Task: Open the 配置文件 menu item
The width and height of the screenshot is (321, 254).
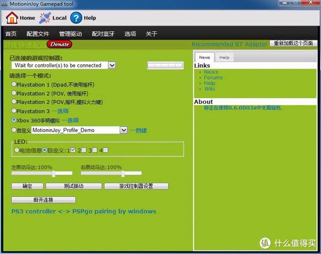Action: [x=38, y=34]
